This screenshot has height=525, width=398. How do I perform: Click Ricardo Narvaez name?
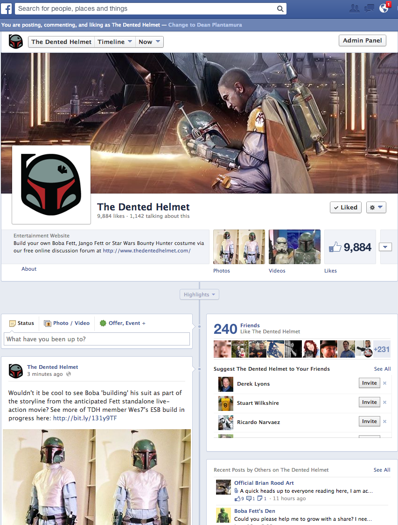(x=258, y=422)
